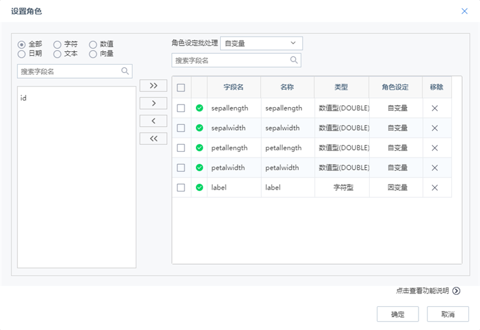The width and height of the screenshot is (480, 330).
Task: Click the 确定 button
Action: click(397, 314)
